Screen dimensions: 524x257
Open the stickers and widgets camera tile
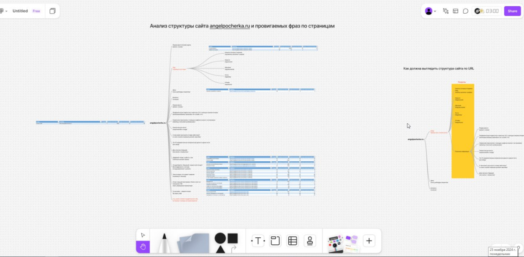pos(335,243)
